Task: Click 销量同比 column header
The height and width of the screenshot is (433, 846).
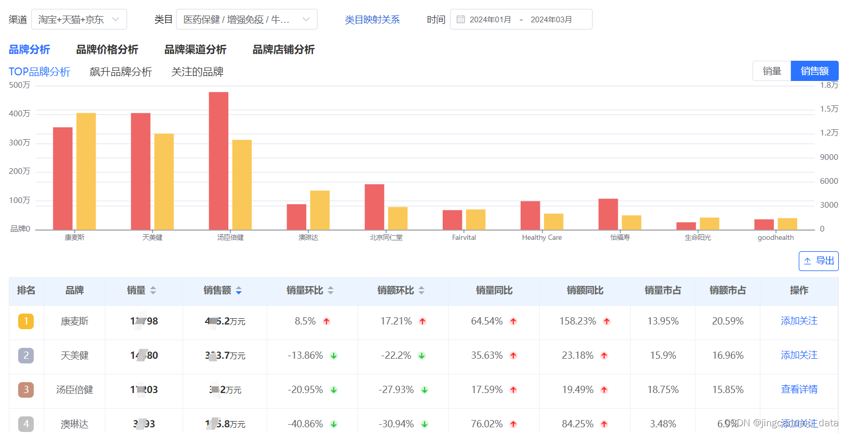Action: pyautogui.click(x=494, y=290)
